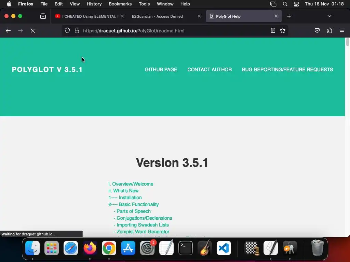Screen dimensions: 350x262
Task: Open the Edit menu
Action: coord(58,4)
